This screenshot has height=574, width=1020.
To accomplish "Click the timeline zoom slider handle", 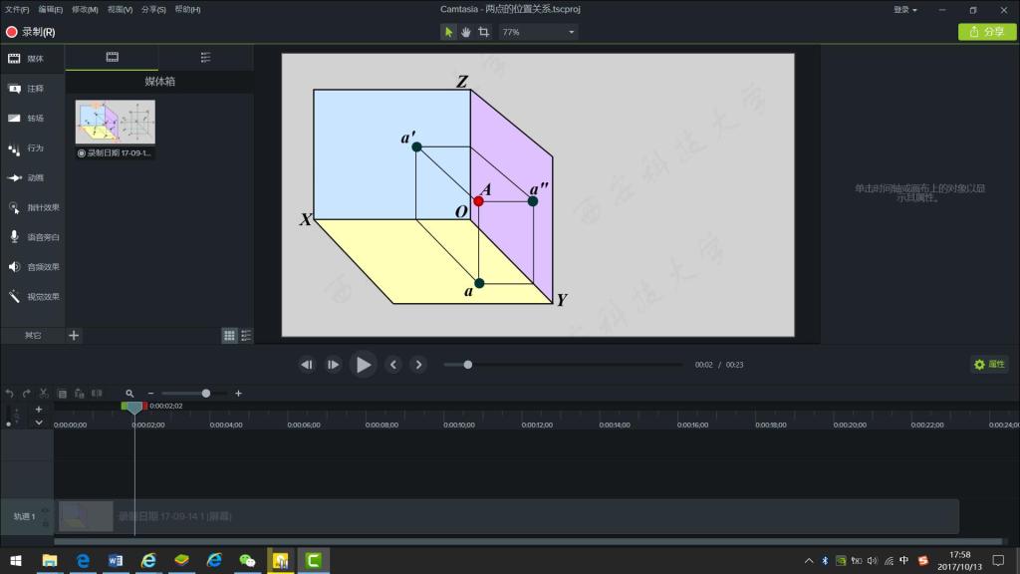I will coord(206,394).
